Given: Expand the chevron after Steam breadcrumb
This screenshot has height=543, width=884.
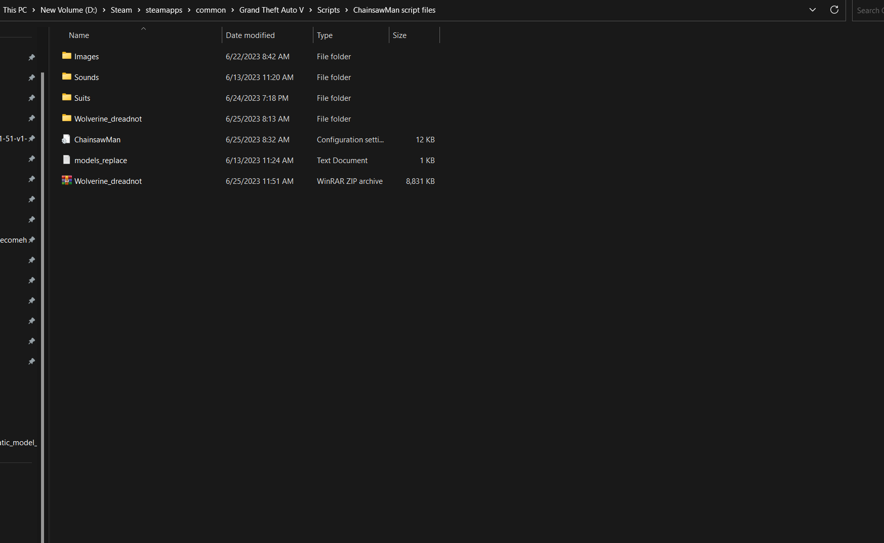Looking at the screenshot, I should click(139, 10).
